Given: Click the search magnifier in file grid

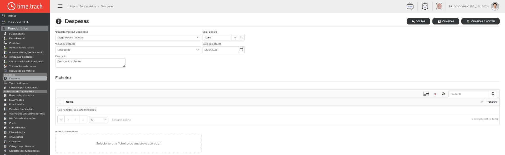Looking at the screenshot, I should point(493,94).
